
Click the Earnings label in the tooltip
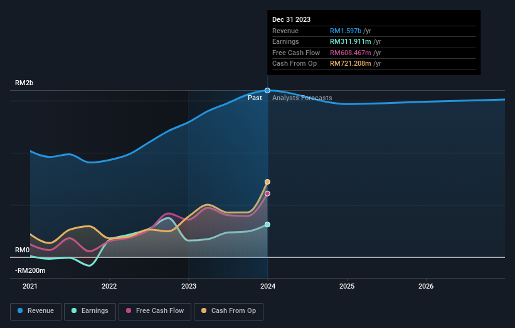[x=286, y=41]
